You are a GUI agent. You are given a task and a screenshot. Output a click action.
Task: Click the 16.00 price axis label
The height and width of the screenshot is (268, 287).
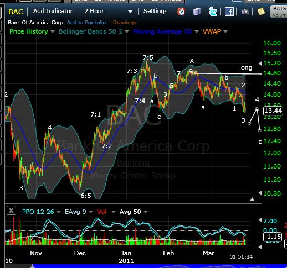click(x=272, y=43)
